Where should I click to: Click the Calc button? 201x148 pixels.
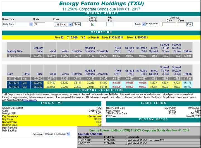click(189, 24)
